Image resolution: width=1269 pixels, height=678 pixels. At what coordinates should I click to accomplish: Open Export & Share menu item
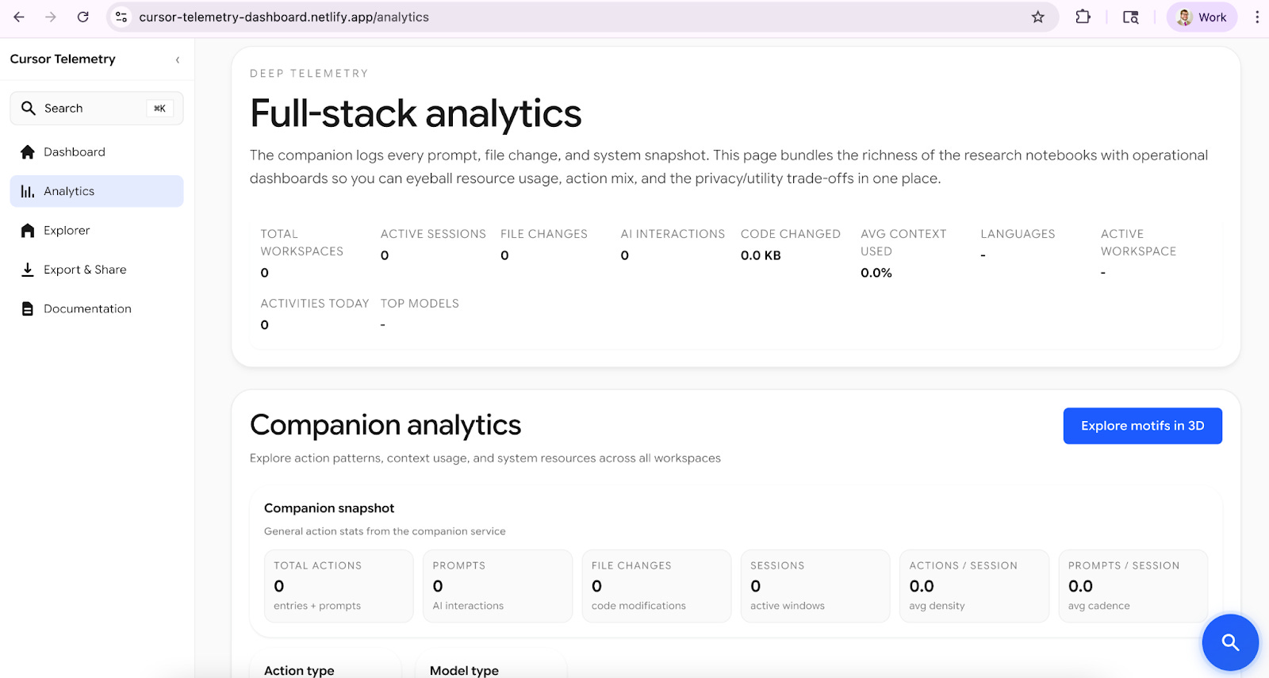97,270
